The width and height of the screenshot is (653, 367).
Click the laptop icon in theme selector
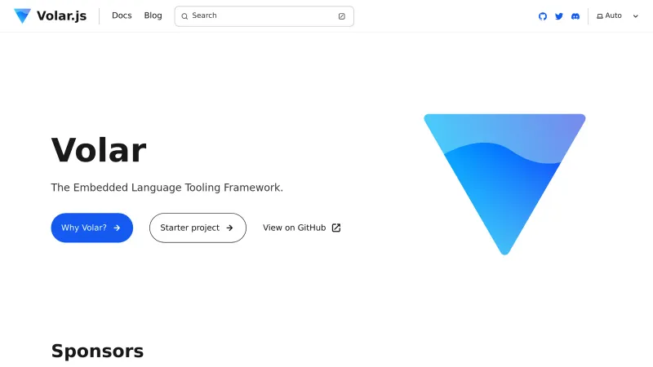pos(600,16)
